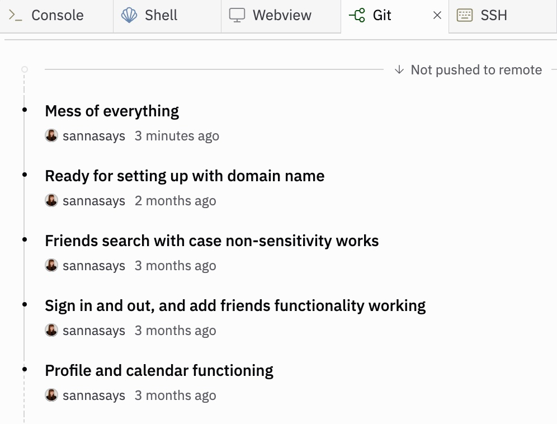The image size is (557, 424).
Task: Click the SSH keyboard icon
Action: 465,15
